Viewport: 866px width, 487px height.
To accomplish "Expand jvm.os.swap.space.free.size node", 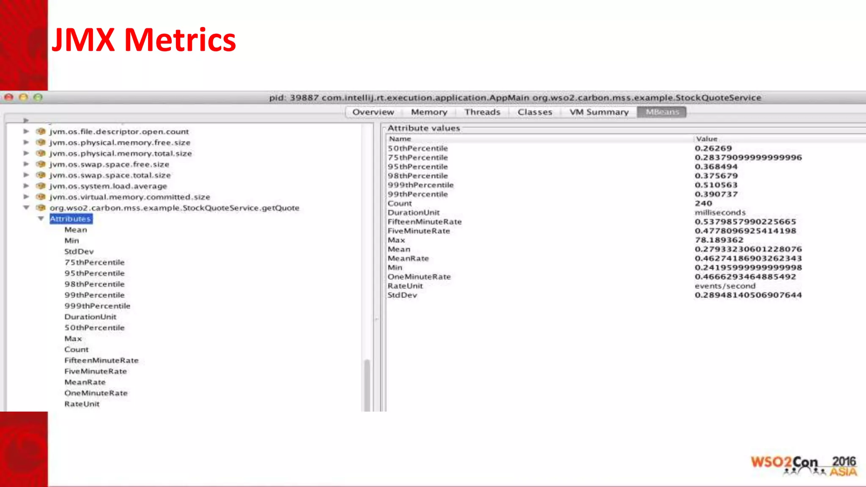I will [x=26, y=164].
